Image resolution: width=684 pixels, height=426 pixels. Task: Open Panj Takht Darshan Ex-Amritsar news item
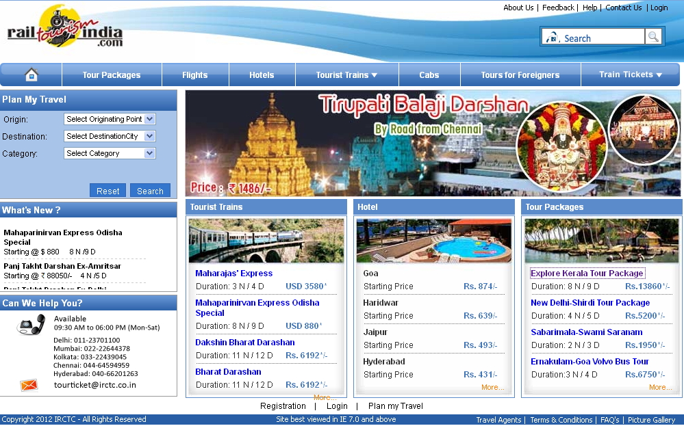(62, 266)
